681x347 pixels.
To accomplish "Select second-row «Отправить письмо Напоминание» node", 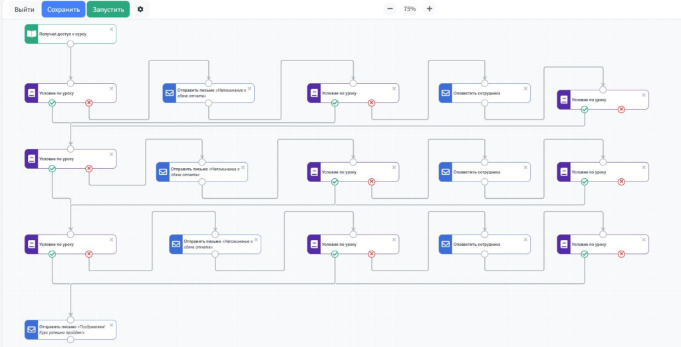I will click(207, 172).
